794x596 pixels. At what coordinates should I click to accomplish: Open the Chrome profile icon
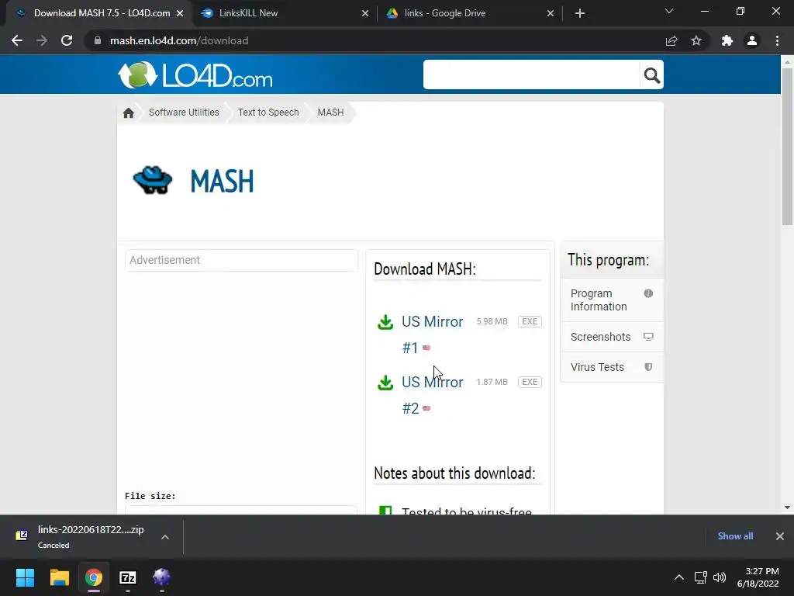(752, 40)
